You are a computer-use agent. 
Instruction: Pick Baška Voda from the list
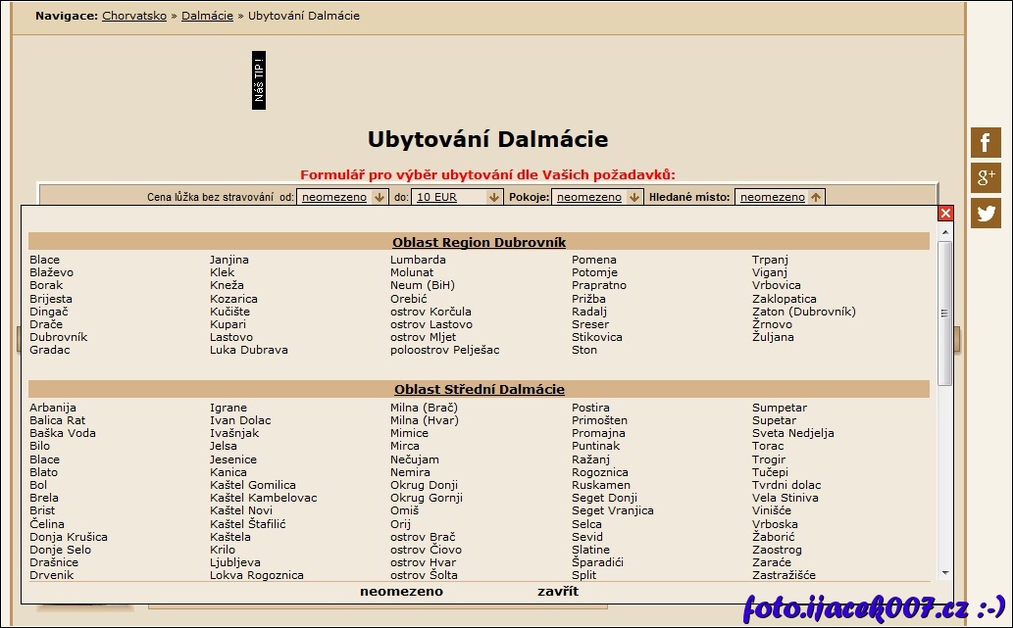tap(63, 433)
